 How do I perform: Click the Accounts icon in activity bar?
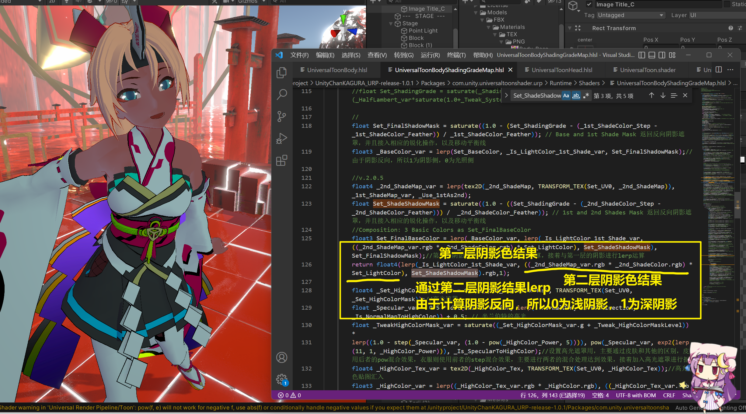click(281, 357)
